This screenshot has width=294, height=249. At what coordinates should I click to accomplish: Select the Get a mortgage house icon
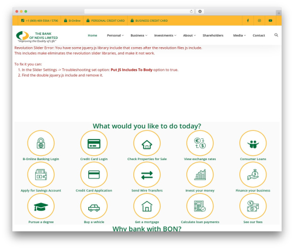coord(147,206)
